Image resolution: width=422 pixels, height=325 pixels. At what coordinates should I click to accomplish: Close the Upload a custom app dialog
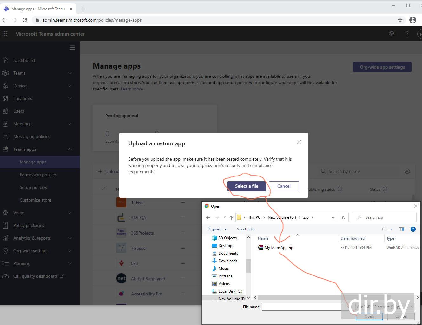pyautogui.click(x=299, y=142)
